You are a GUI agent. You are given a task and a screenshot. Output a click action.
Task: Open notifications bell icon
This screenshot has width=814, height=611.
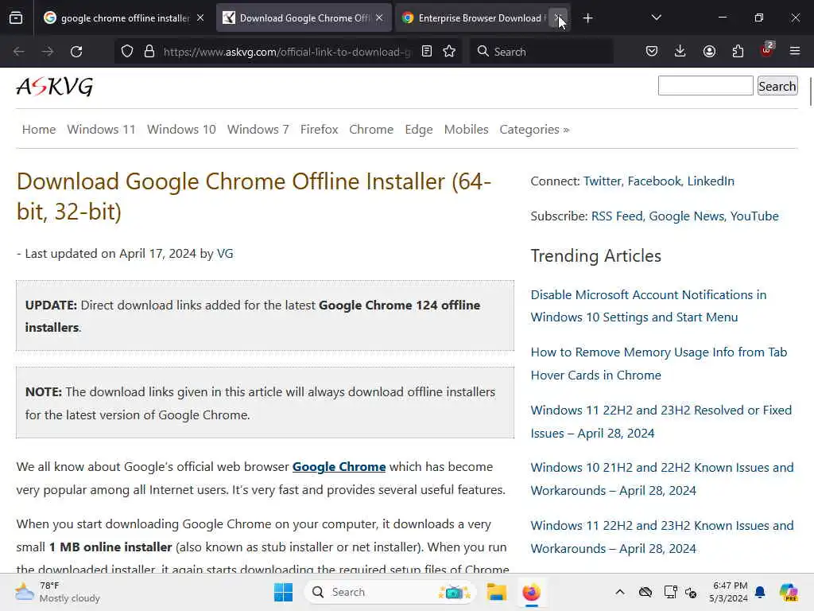[x=760, y=592]
